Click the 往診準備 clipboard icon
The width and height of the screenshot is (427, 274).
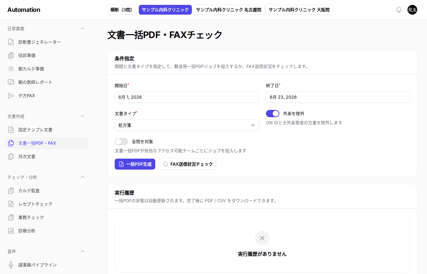pyautogui.click(x=11, y=55)
